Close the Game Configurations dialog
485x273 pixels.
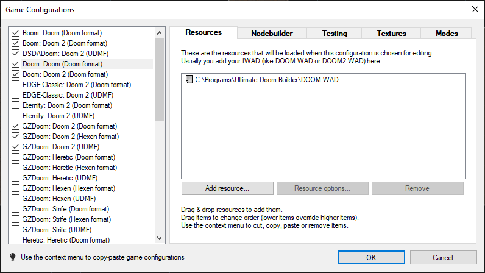pos(475,9)
